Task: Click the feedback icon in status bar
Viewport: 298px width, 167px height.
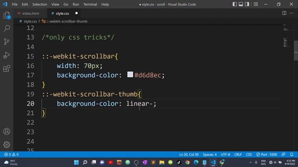Action: tap(284, 154)
